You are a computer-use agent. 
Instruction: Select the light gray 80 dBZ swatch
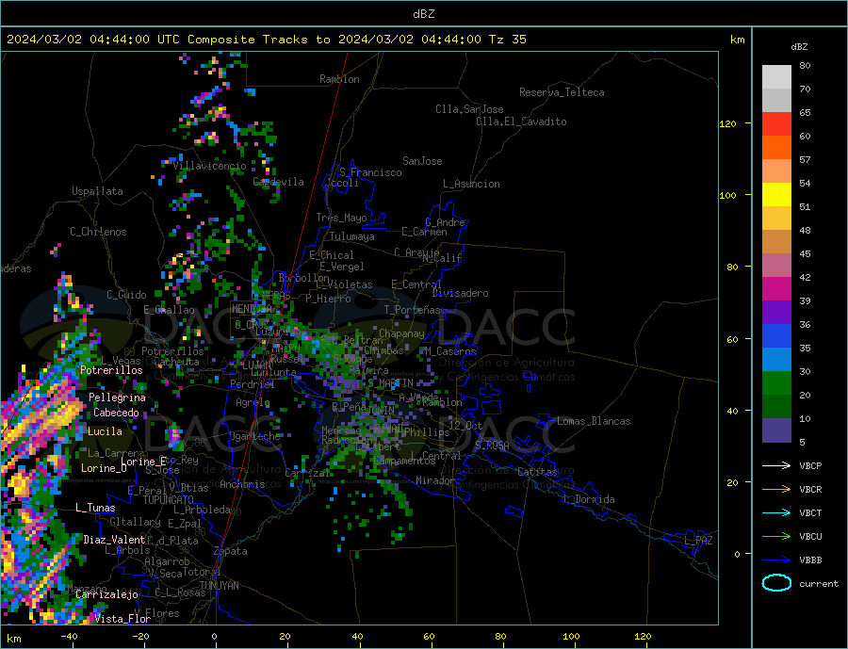click(x=776, y=77)
